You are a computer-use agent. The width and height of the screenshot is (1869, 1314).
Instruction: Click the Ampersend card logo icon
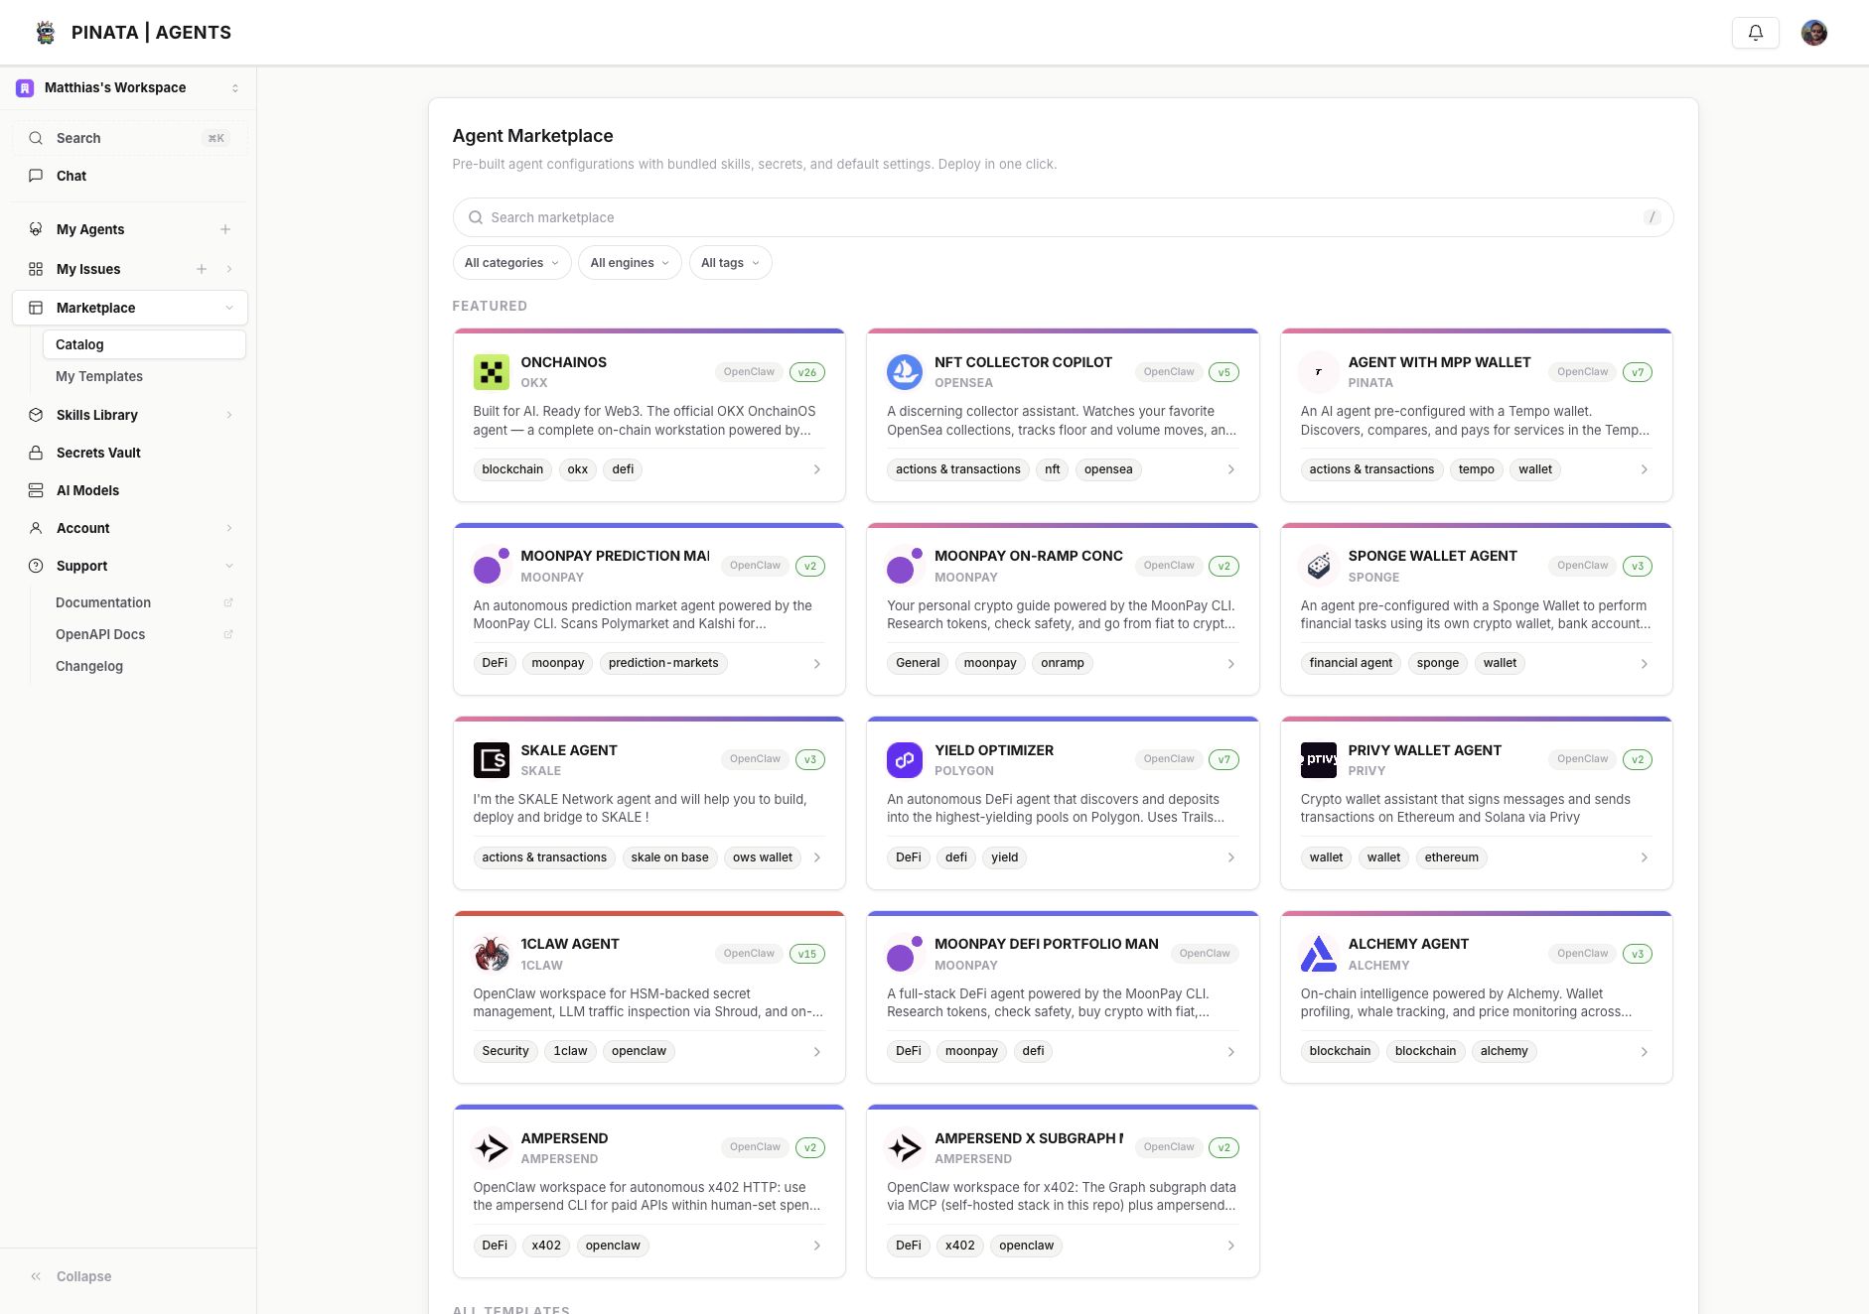(x=491, y=1148)
